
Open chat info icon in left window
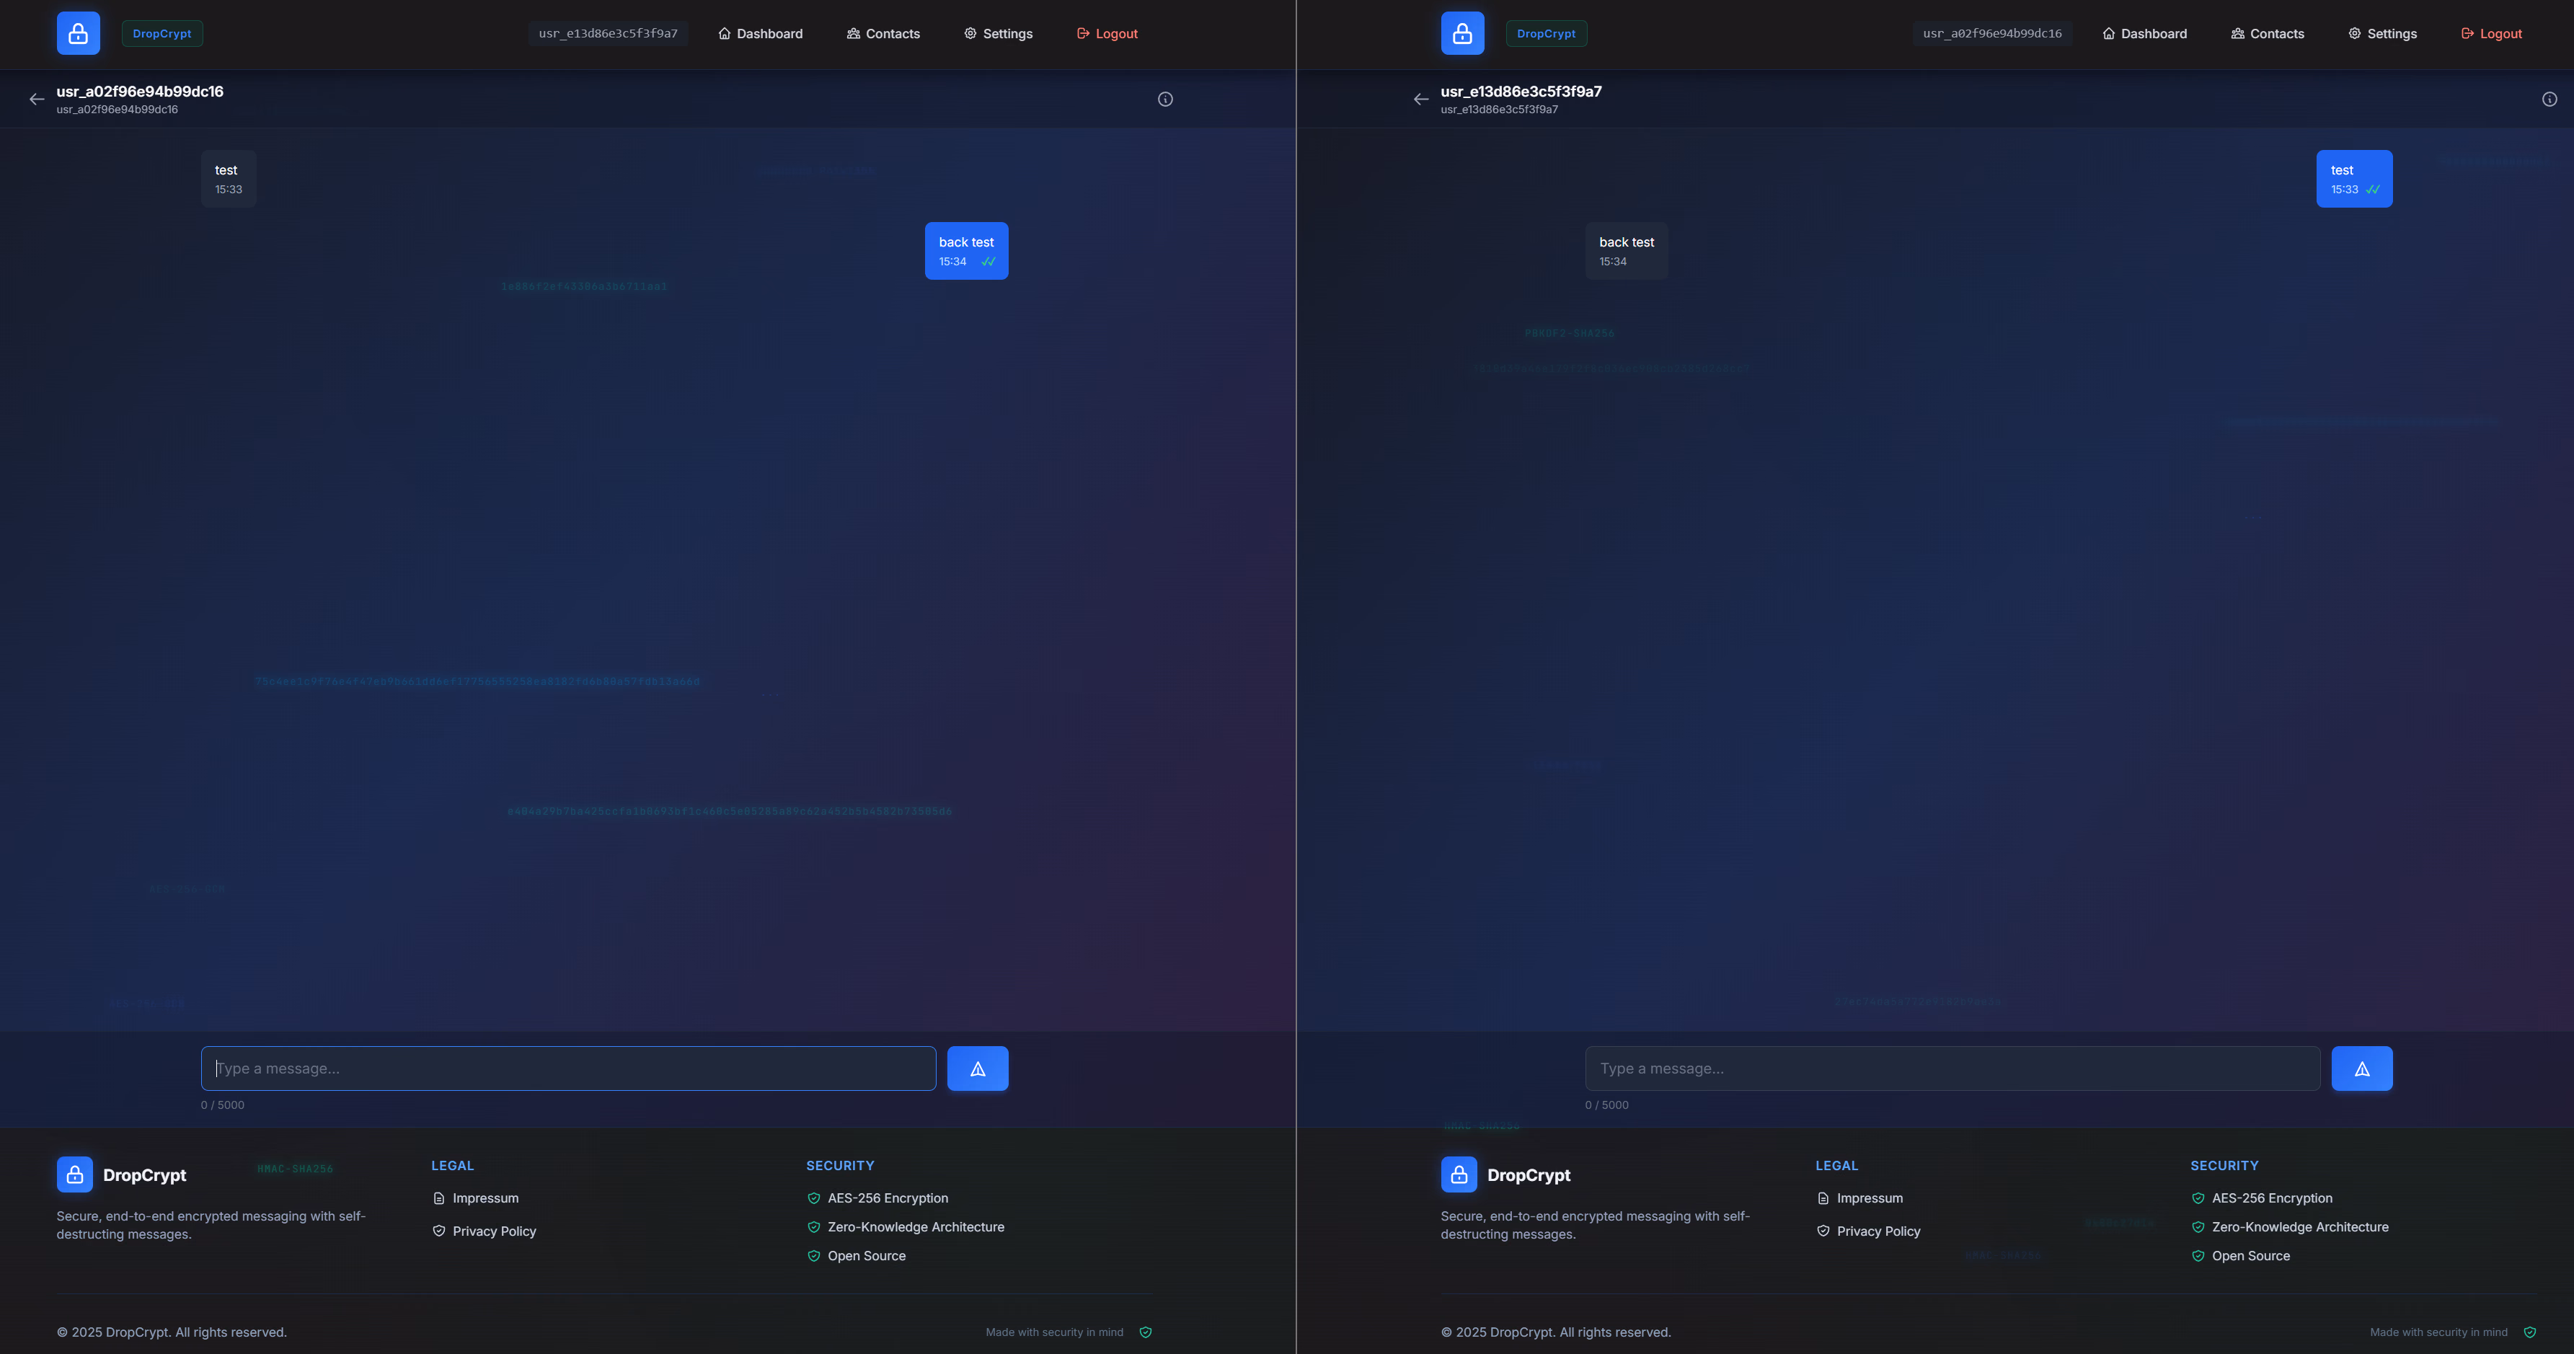click(1165, 99)
